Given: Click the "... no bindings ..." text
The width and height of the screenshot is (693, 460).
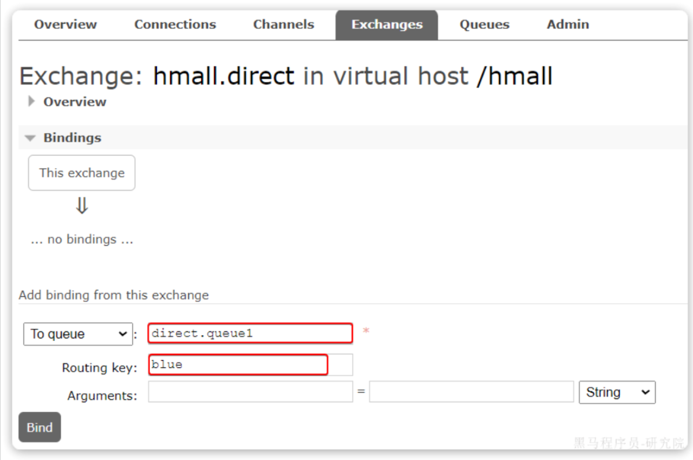Looking at the screenshot, I should (x=82, y=239).
